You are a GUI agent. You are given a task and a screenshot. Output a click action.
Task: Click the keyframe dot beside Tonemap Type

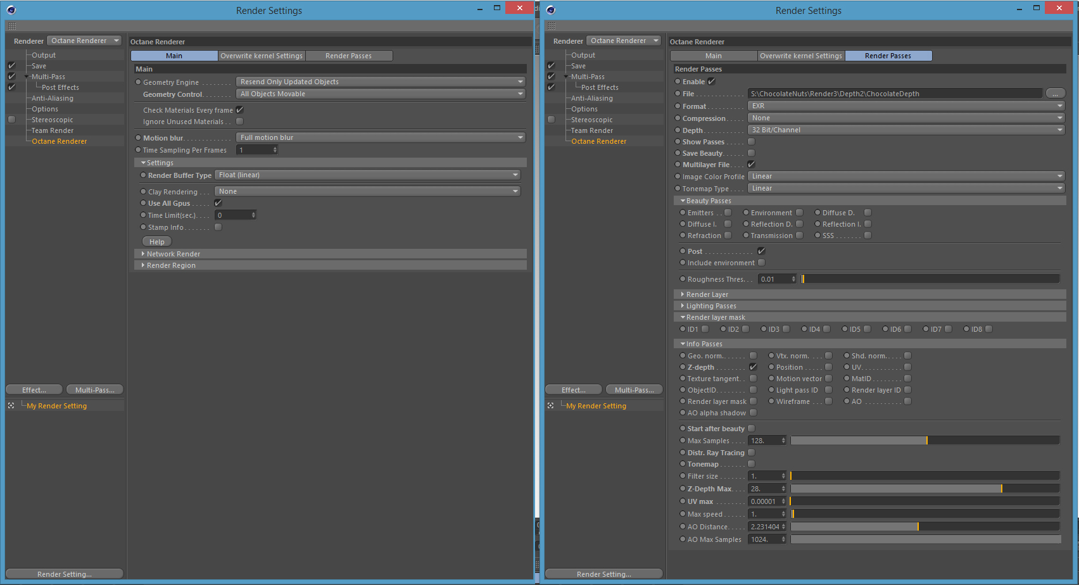click(x=678, y=188)
